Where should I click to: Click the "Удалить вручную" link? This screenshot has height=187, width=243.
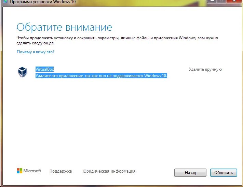coord(205,69)
